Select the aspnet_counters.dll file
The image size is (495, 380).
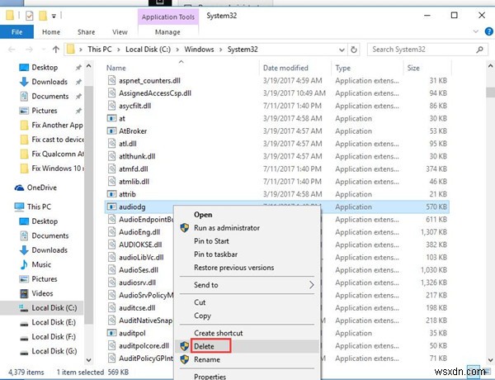pos(149,81)
